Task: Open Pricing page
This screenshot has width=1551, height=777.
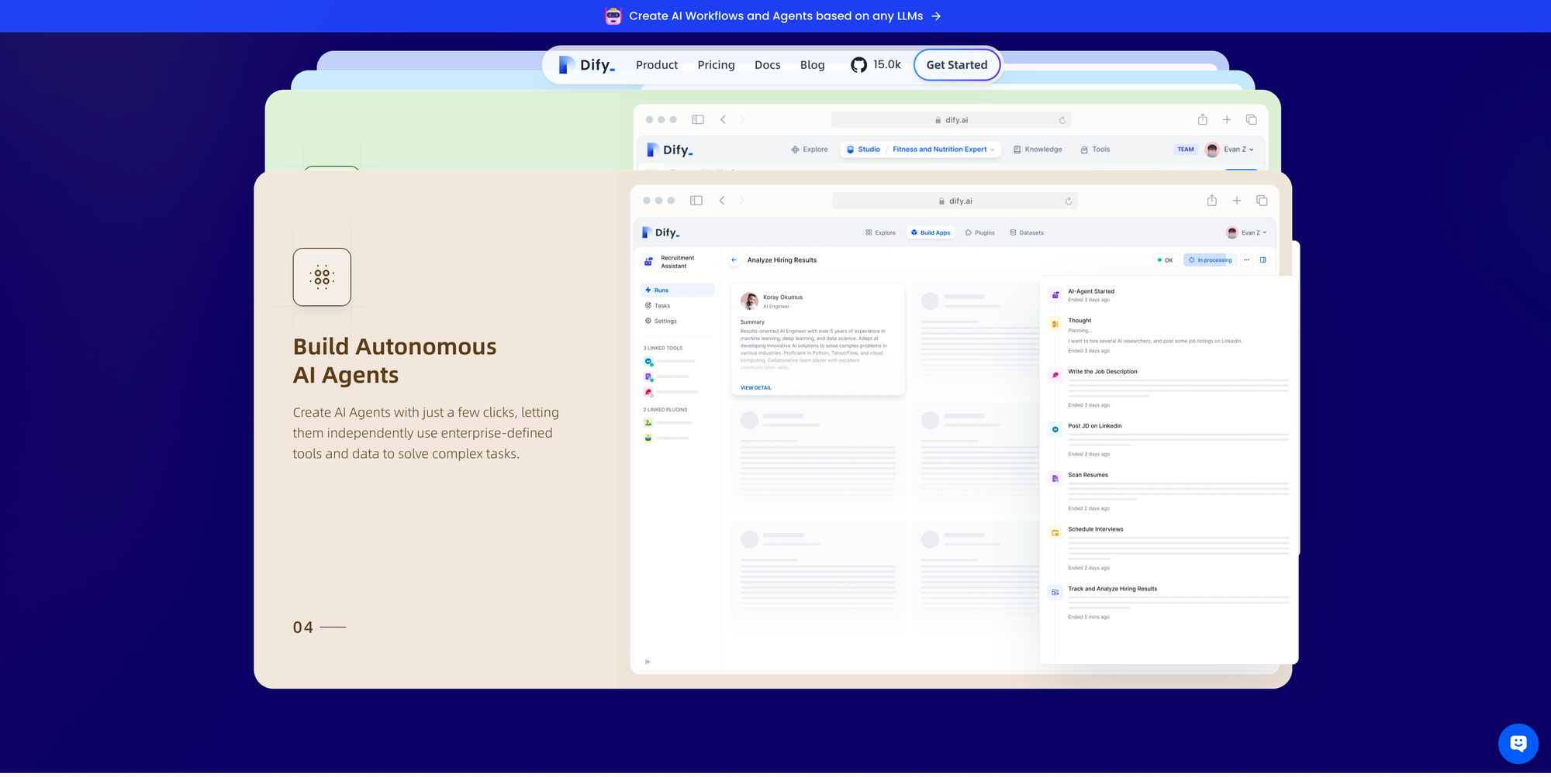Action: pyautogui.click(x=716, y=65)
